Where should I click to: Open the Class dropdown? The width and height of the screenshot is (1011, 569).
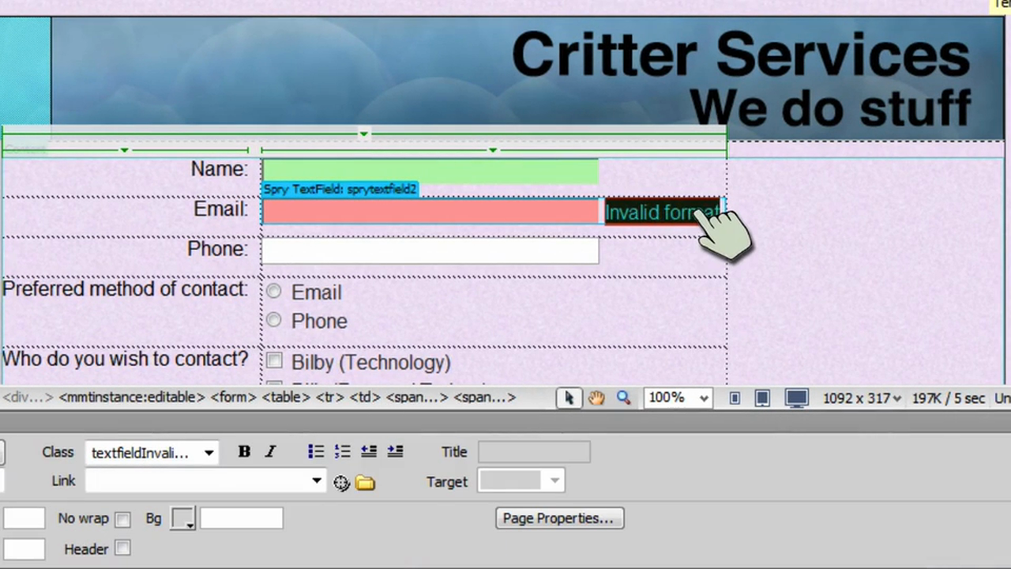[x=209, y=453]
